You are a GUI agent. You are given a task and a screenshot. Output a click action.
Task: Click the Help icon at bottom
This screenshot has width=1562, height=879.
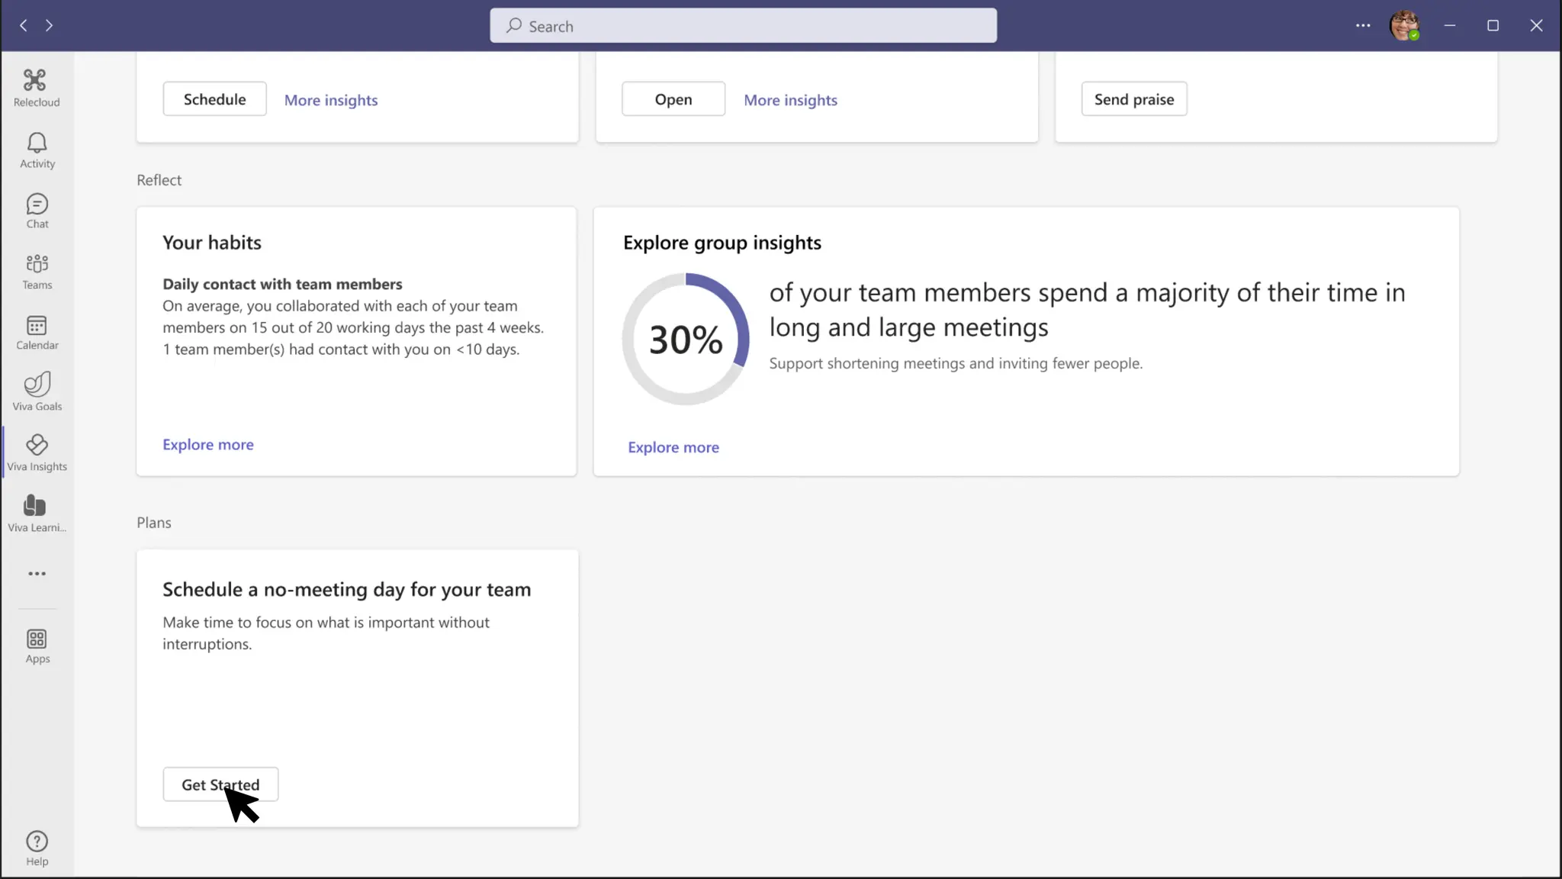click(37, 848)
